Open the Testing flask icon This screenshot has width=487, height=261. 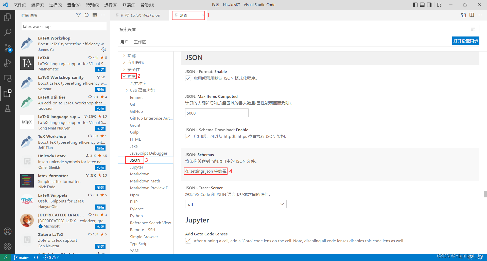8,108
